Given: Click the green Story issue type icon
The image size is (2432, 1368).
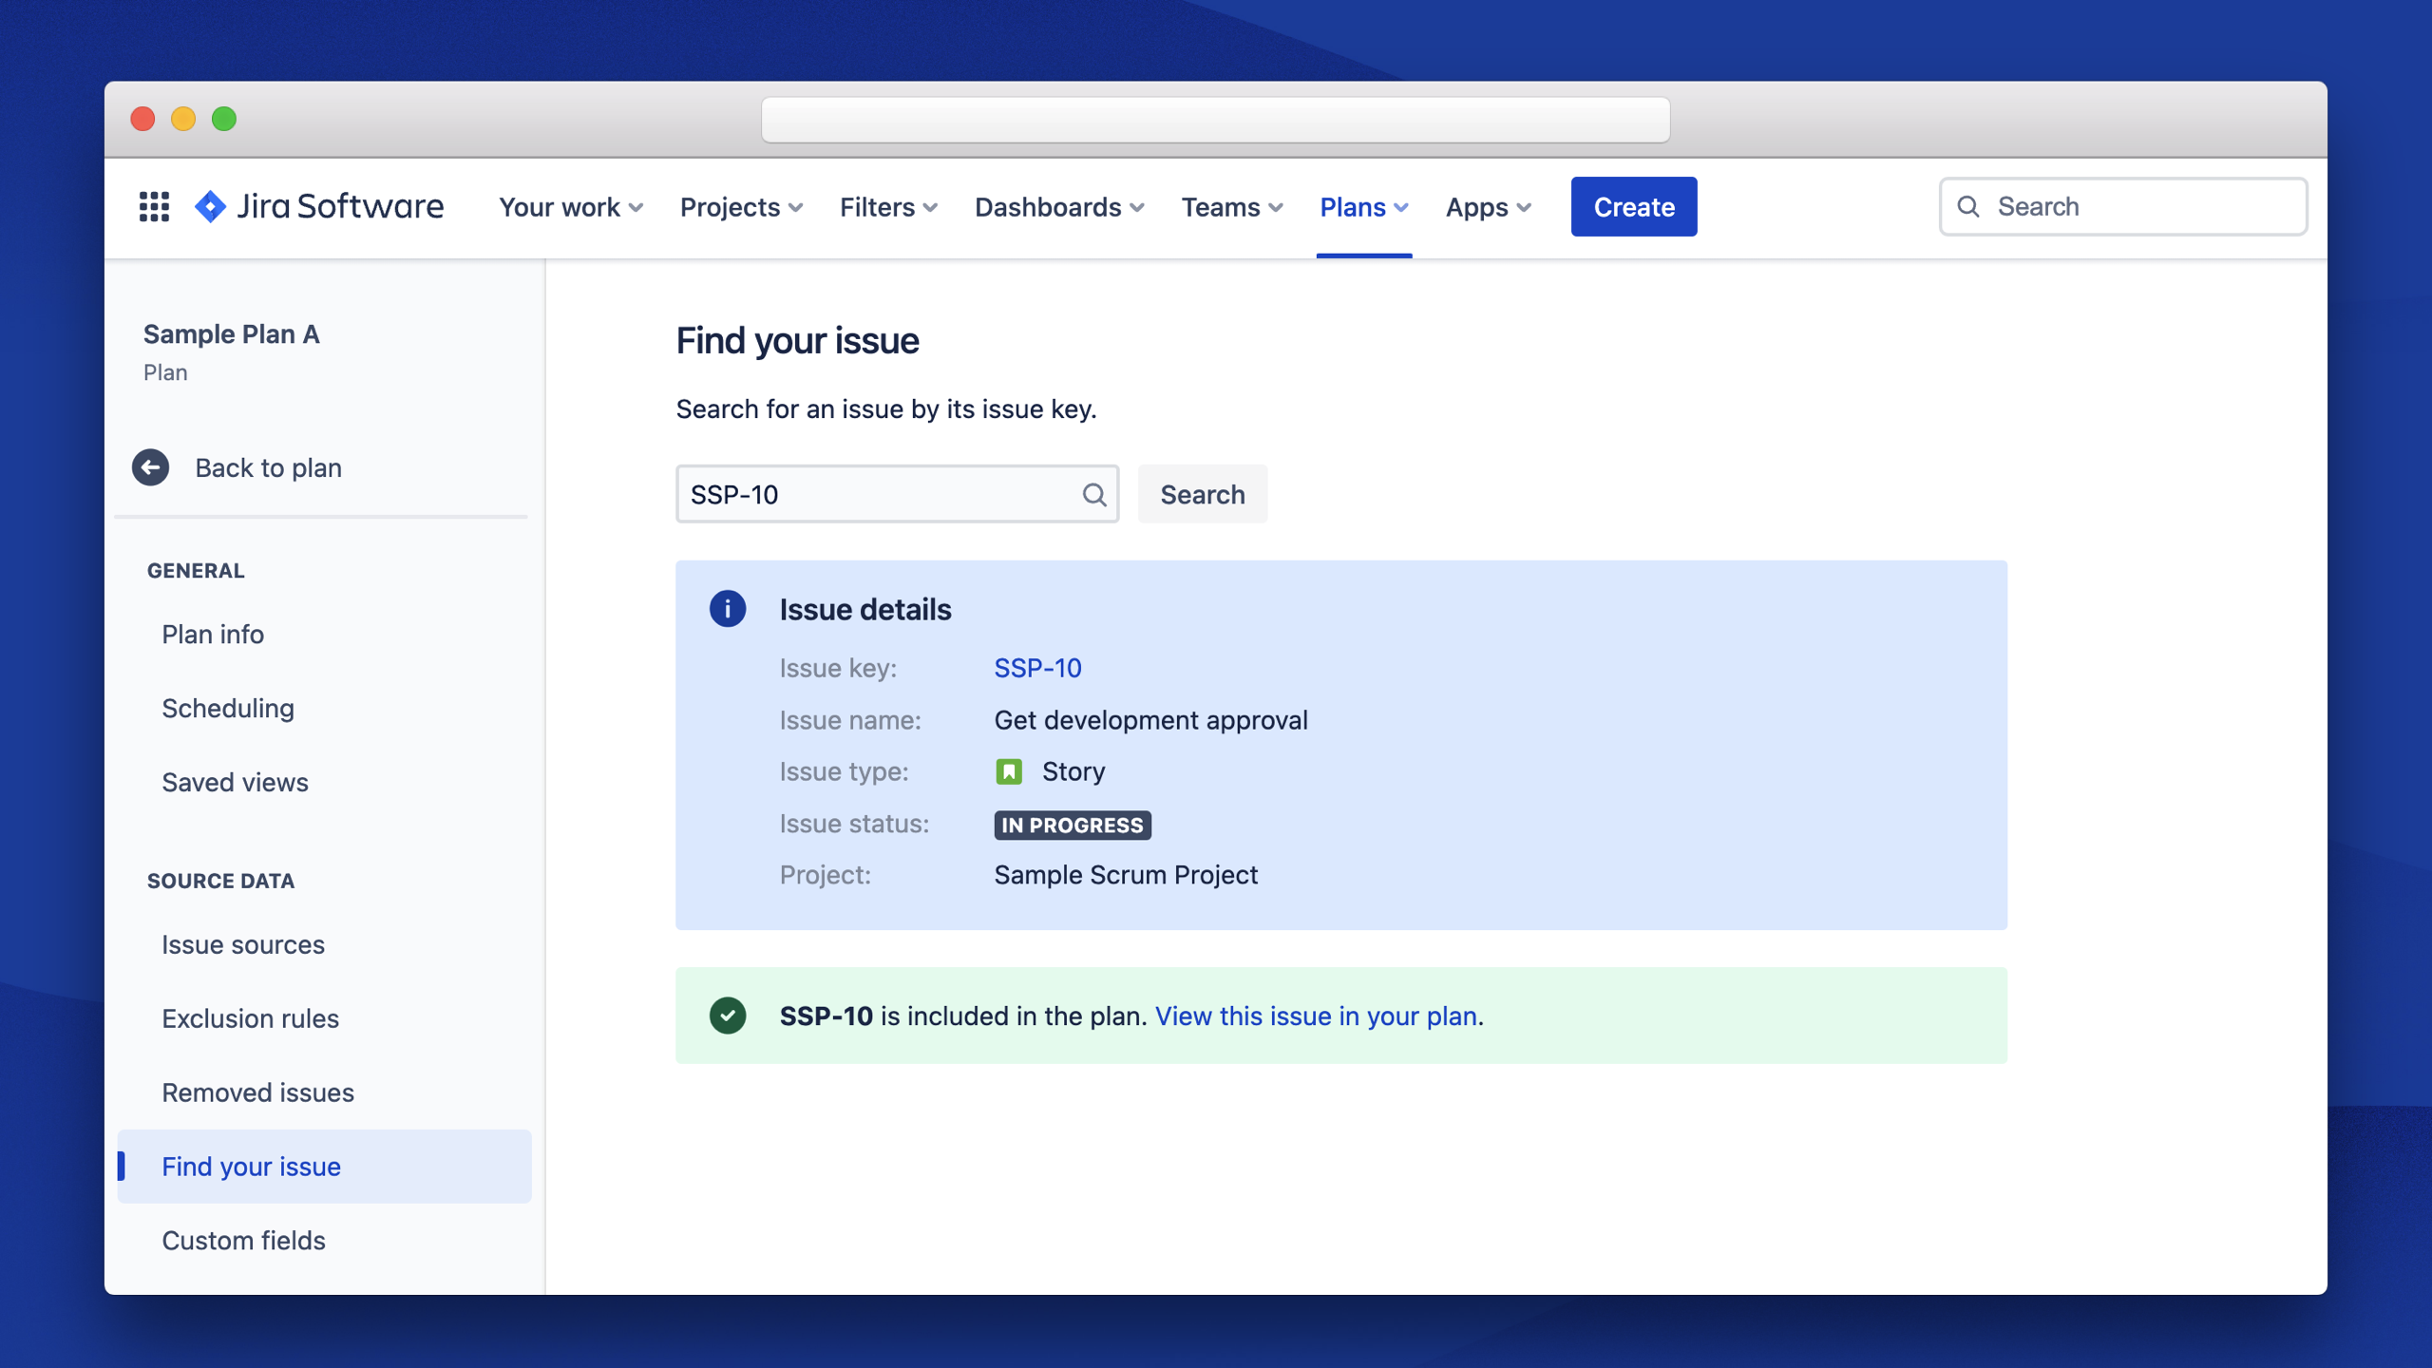Looking at the screenshot, I should (x=1009, y=771).
